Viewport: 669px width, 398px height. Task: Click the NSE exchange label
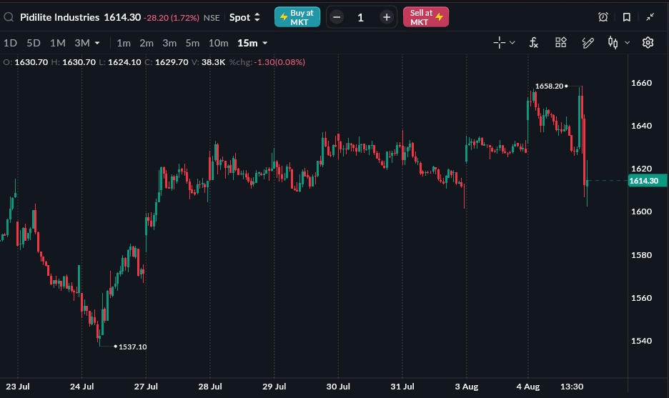pyautogui.click(x=212, y=18)
